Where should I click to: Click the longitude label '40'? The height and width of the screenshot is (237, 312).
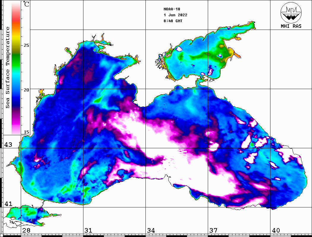(x=276, y=230)
